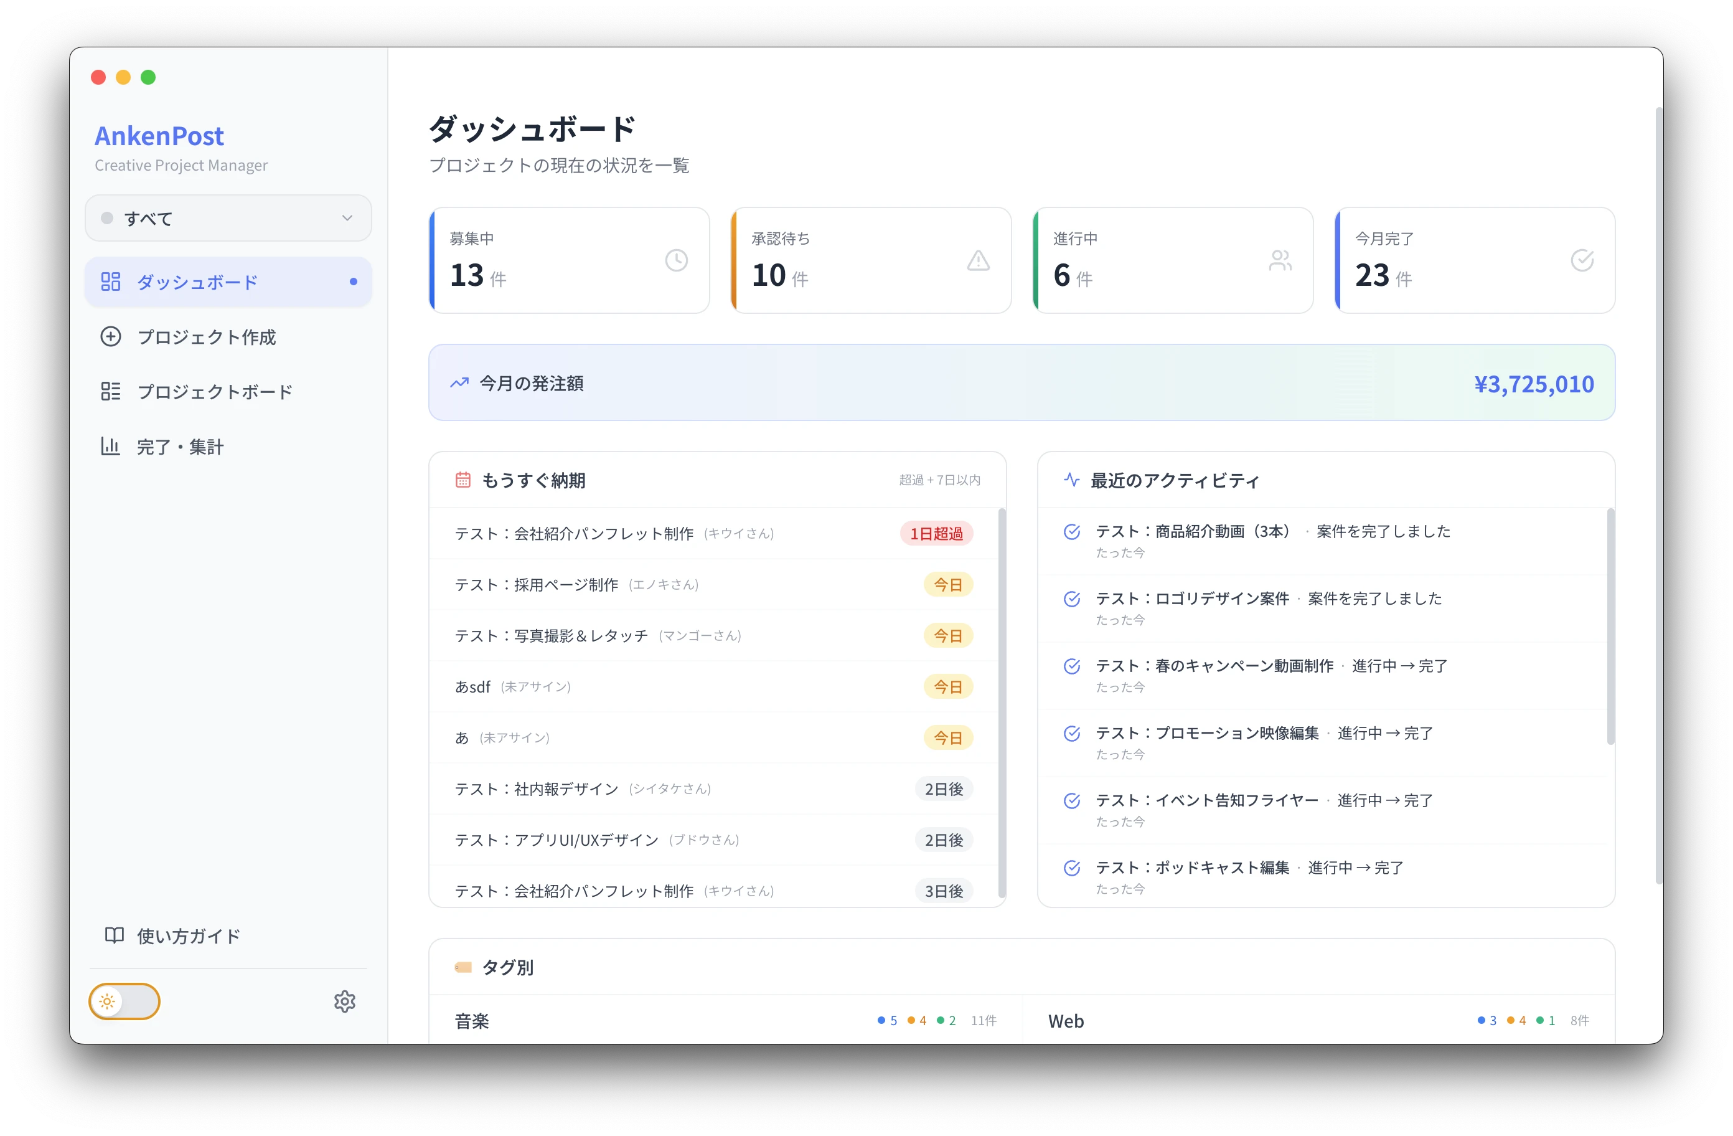Click check icon for ポッドキャスト編集 activity
1733x1136 pixels.
[x=1071, y=867]
